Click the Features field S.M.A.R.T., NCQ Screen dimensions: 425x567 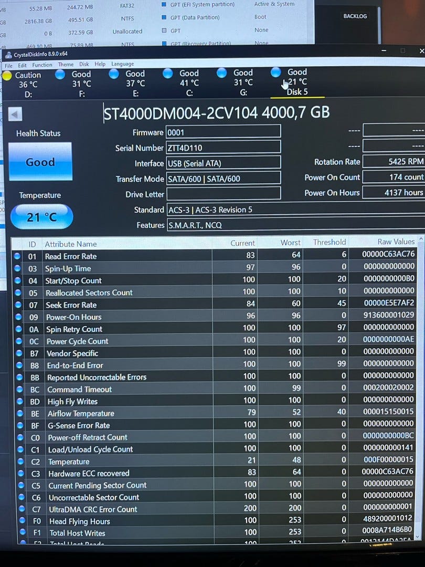coord(295,225)
